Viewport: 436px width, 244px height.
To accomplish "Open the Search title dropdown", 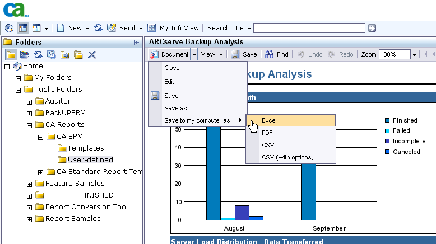I will click(x=249, y=27).
